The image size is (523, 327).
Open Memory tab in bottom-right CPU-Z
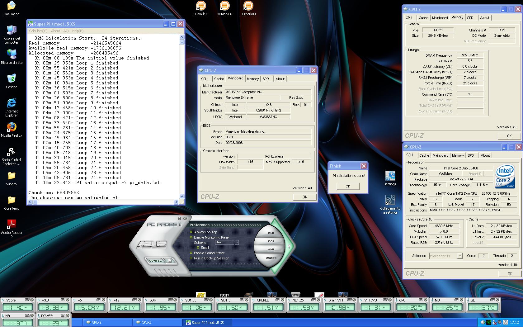pyautogui.click(x=458, y=155)
